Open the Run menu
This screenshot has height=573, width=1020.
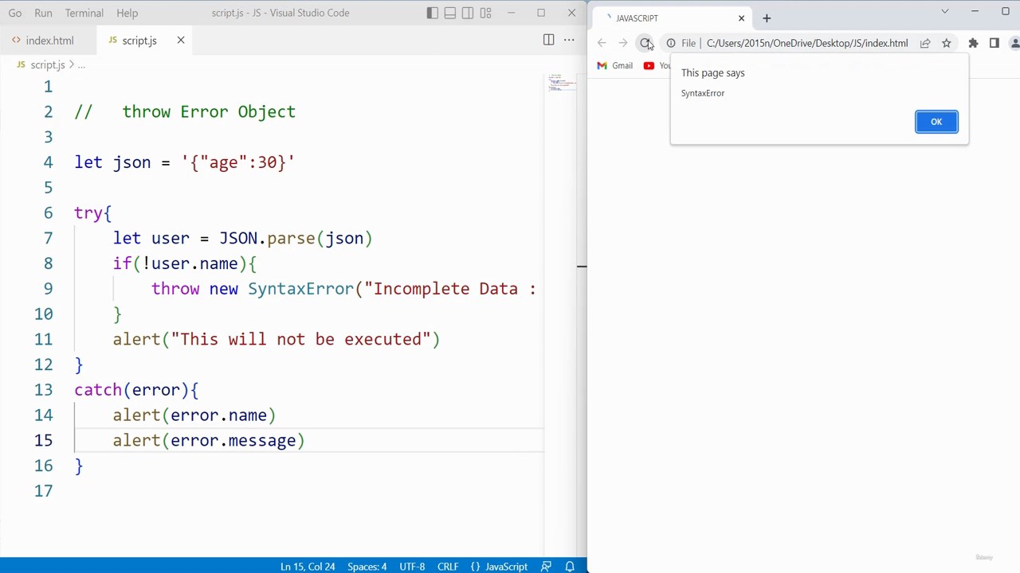pyautogui.click(x=44, y=13)
